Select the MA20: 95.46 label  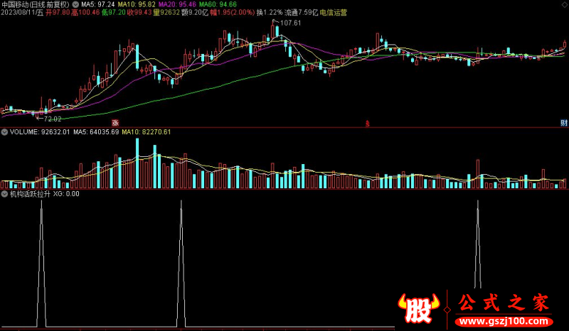(177, 5)
